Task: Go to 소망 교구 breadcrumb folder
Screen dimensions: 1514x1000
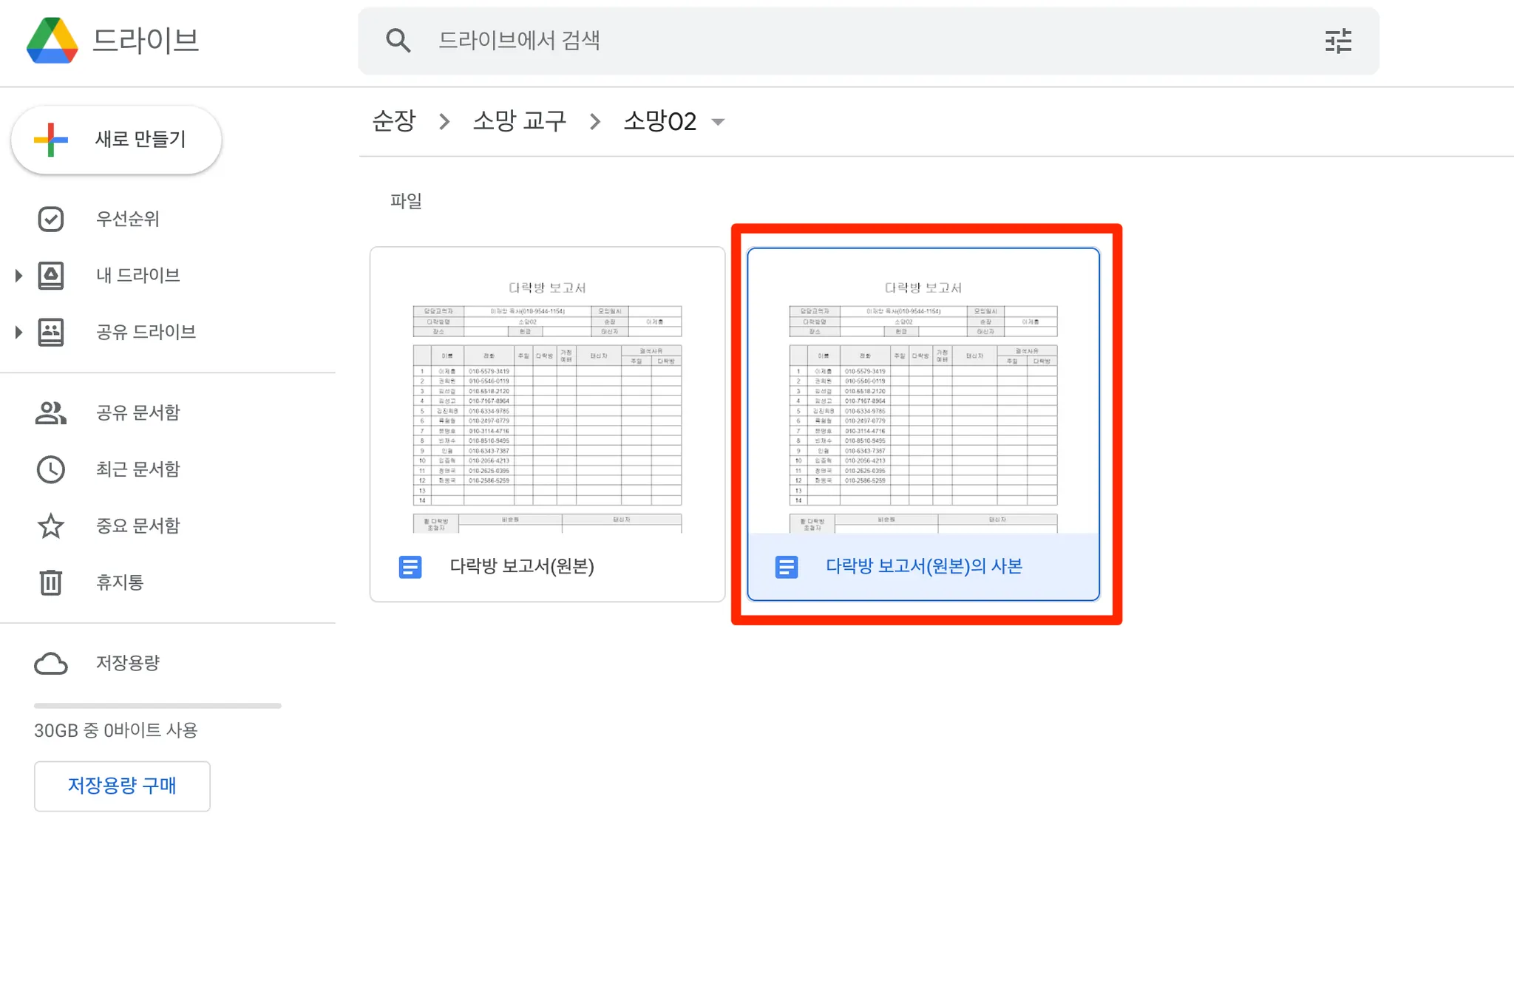Action: 519,120
